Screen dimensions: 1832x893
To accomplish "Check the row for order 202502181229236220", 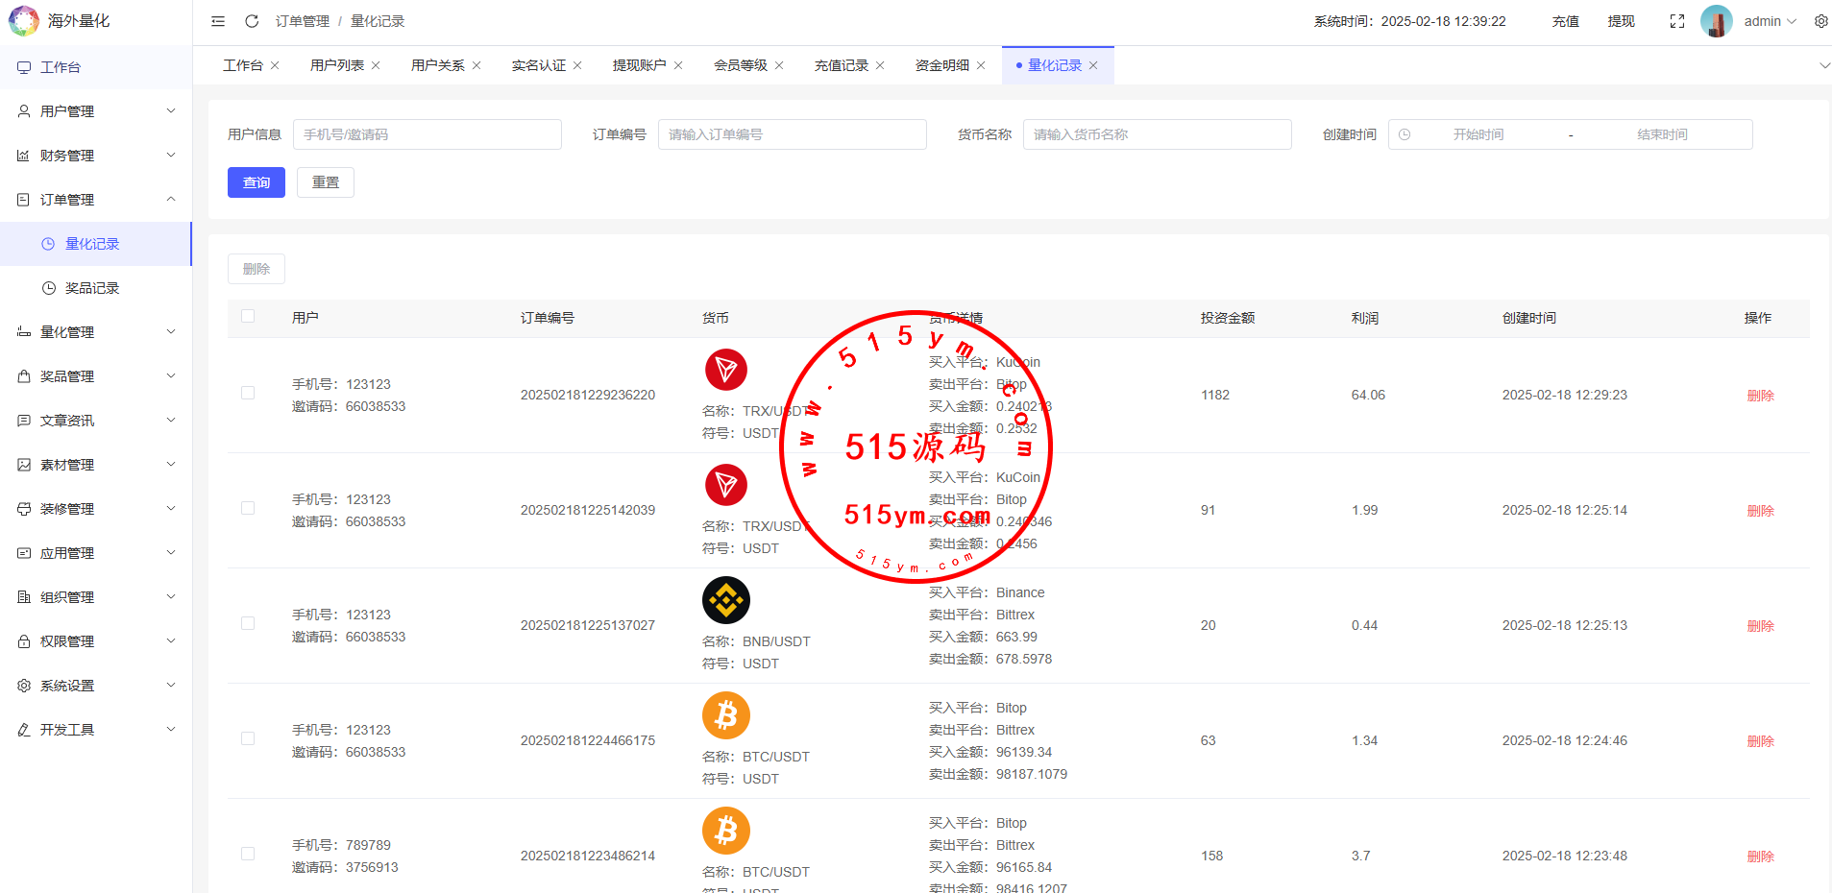I will (248, 394).
